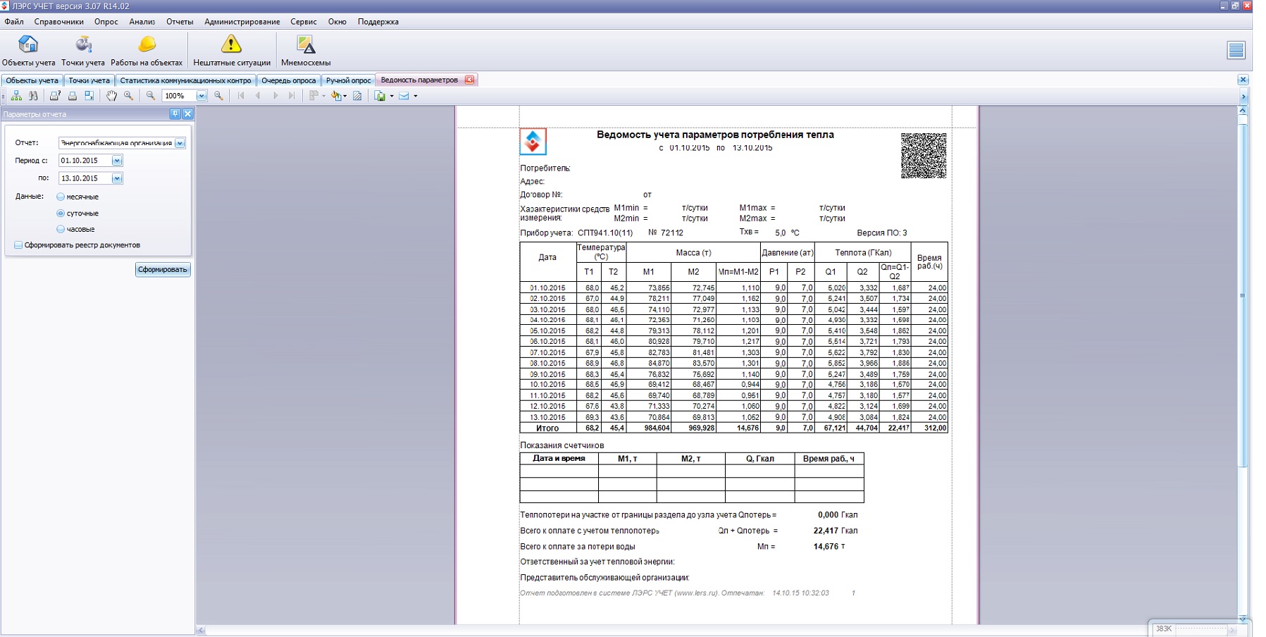Open the Точки учета section
The width and height of the screenshot is (1266, 637).
pyautogui.click(x=83, y=50)
